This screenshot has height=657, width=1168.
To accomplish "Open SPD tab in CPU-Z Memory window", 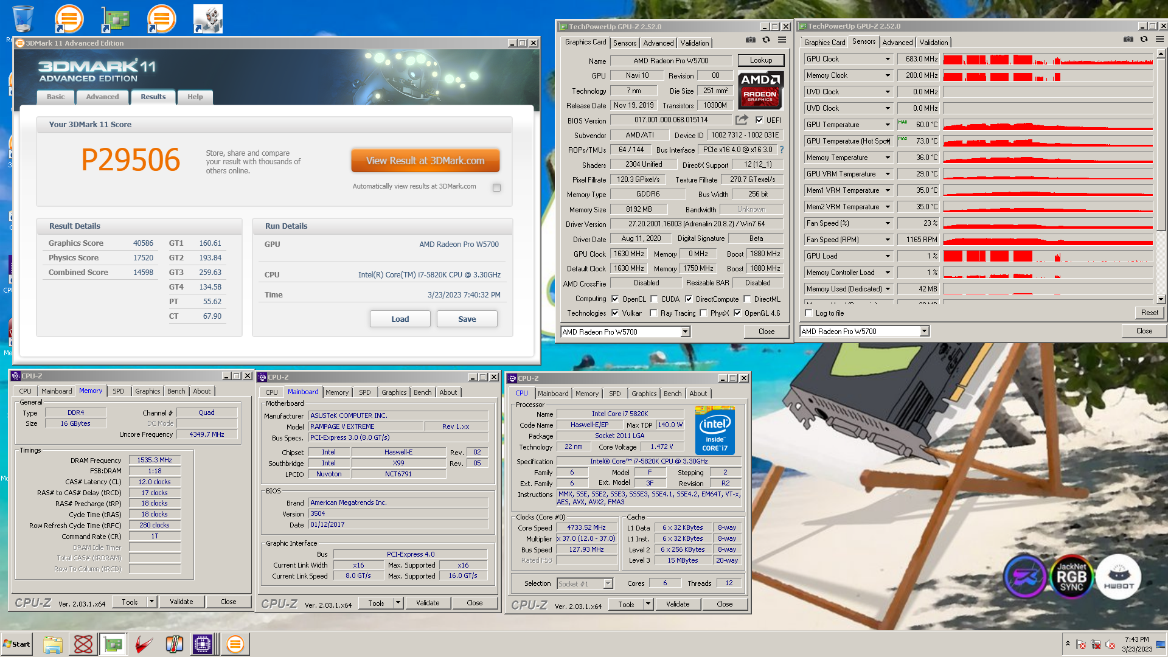I will click(x=118, y=391).
